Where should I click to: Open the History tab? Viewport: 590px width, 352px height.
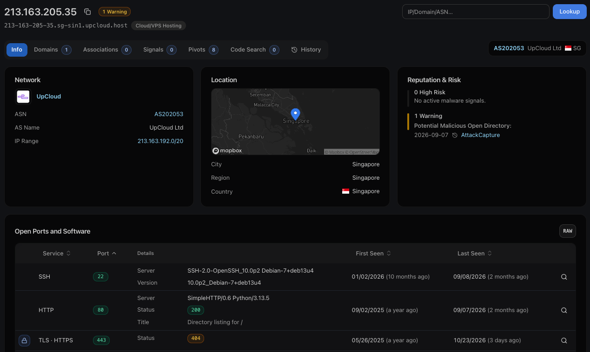tap(306, 50)
